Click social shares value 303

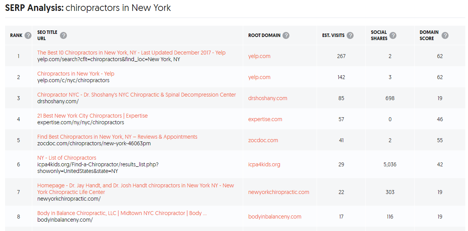point(390,192)
